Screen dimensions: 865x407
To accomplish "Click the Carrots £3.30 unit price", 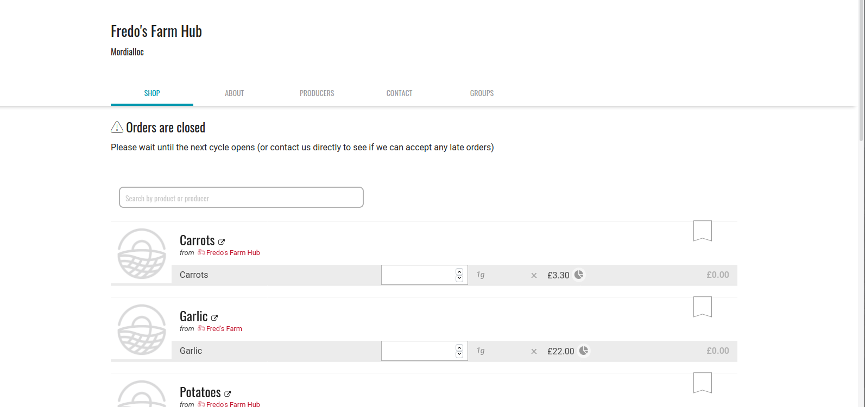I will [x=558, y=275].
